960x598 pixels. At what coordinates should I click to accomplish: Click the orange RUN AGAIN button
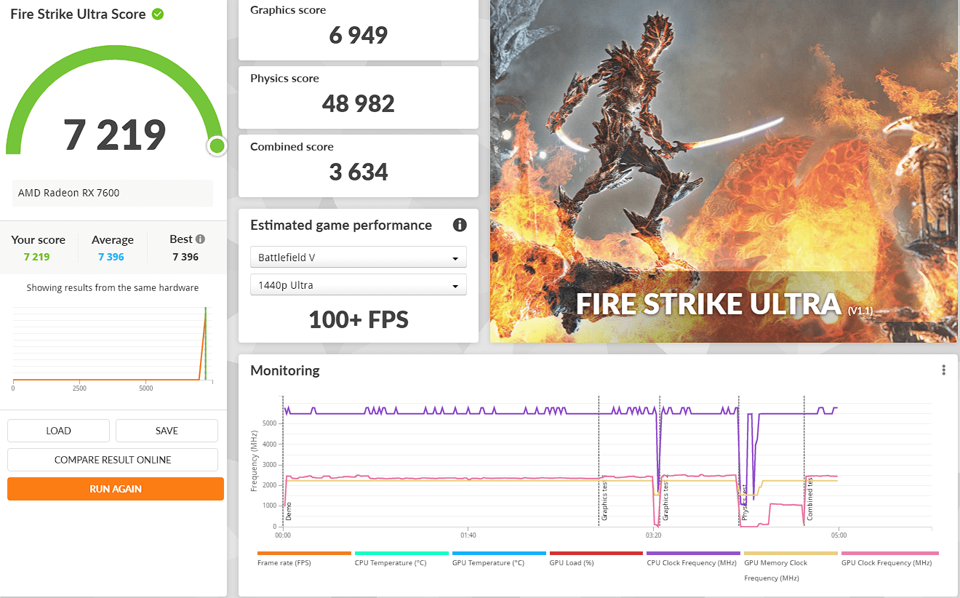(116, 489)
